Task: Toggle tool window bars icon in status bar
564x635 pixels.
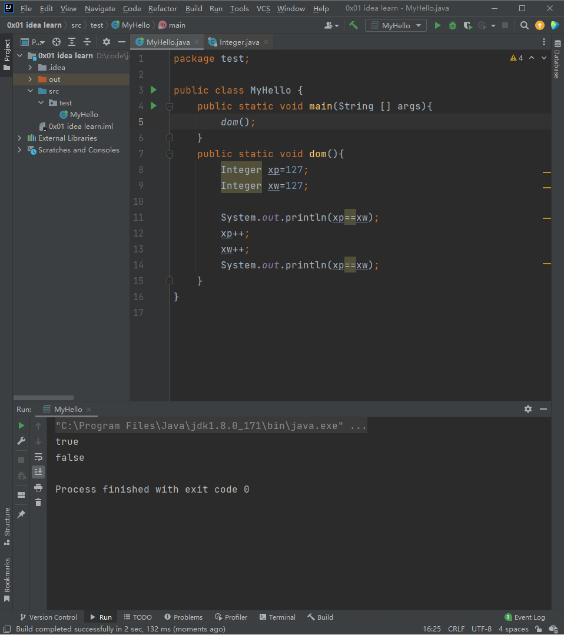Action: pyautogui.click(x=7, y=629)
